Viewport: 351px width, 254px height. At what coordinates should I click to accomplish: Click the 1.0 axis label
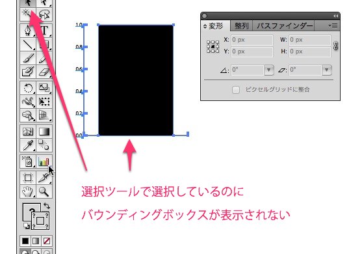click(79, 25)
